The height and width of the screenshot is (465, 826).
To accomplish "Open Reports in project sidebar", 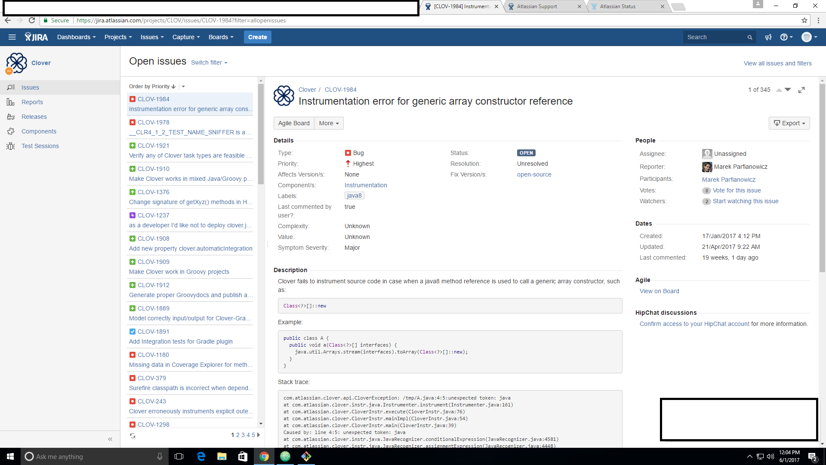I will point(32,102).
